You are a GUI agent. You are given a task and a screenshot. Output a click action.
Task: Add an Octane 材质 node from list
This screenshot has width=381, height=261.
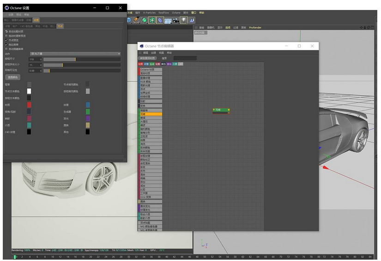pos(151,70)
